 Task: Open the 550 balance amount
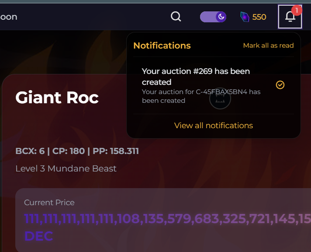coord(259,17)
